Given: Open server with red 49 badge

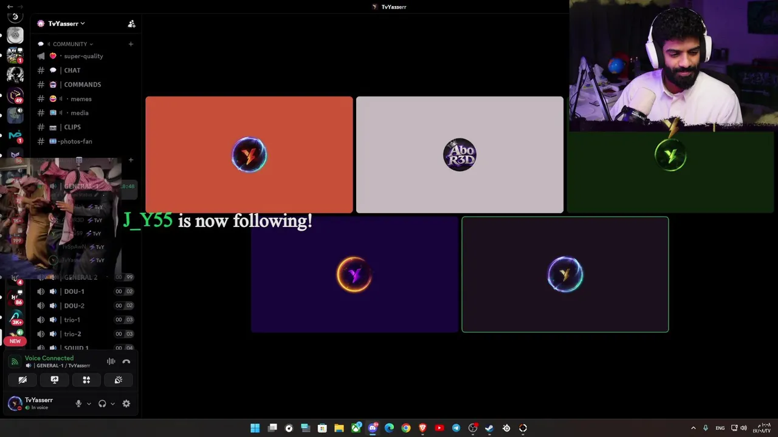Looking at the screenshot, I should pos(15,94).
